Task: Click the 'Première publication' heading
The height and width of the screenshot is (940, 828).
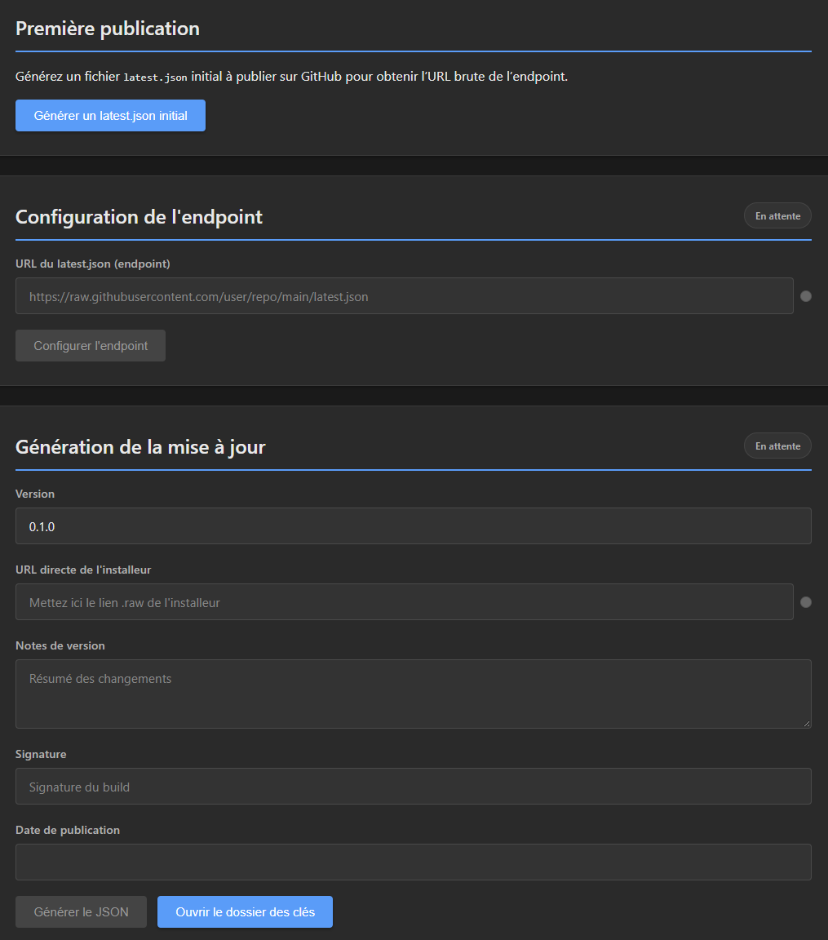Action: 107,29
